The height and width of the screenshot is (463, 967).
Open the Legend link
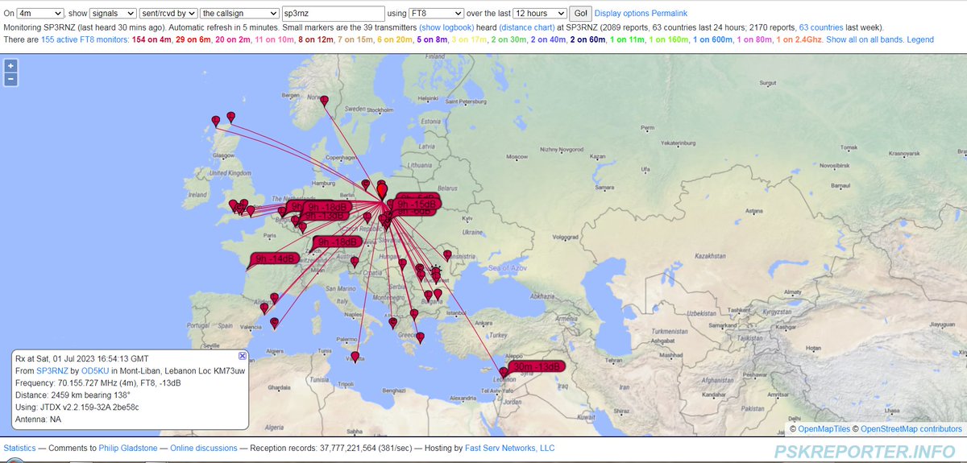[921, 39]
